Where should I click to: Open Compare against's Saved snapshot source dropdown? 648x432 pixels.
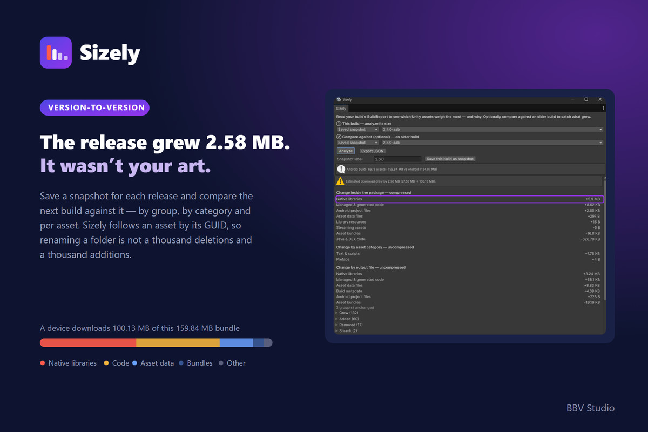(x=358, y=143)
